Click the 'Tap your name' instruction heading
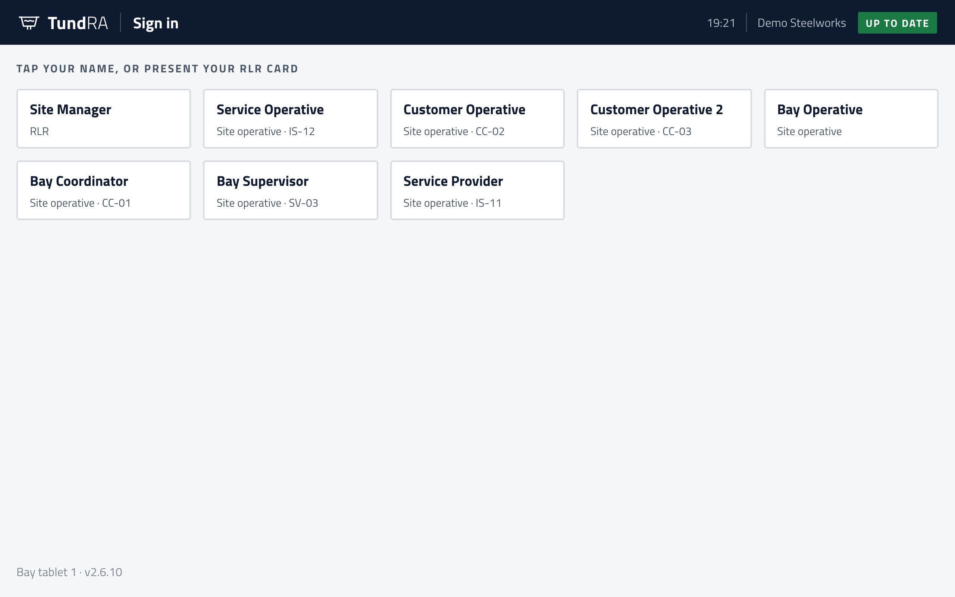 click(x=157, y=69)
